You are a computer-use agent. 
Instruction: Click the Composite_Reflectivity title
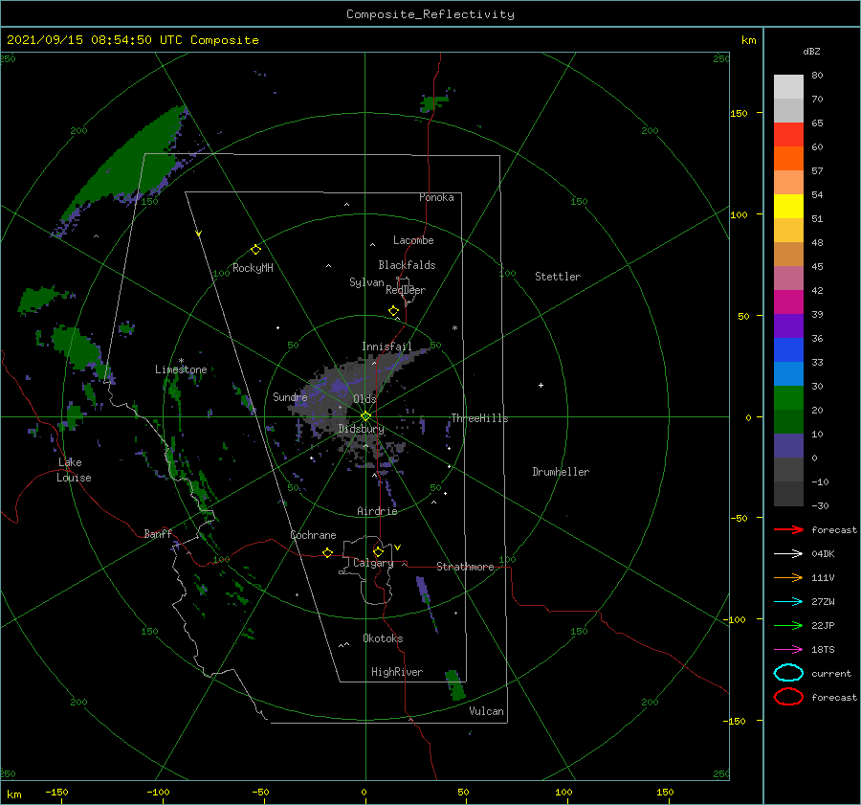click(x=430, y=14)
